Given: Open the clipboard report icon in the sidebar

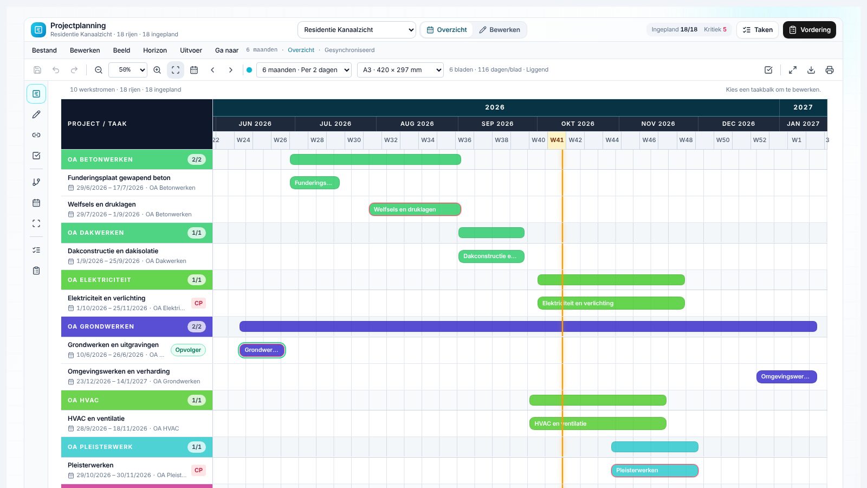Looking at the screenshot, I should (36, 271).
